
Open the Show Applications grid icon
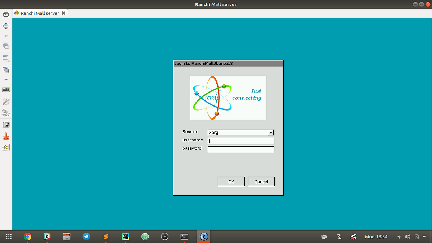click(9, 237)
